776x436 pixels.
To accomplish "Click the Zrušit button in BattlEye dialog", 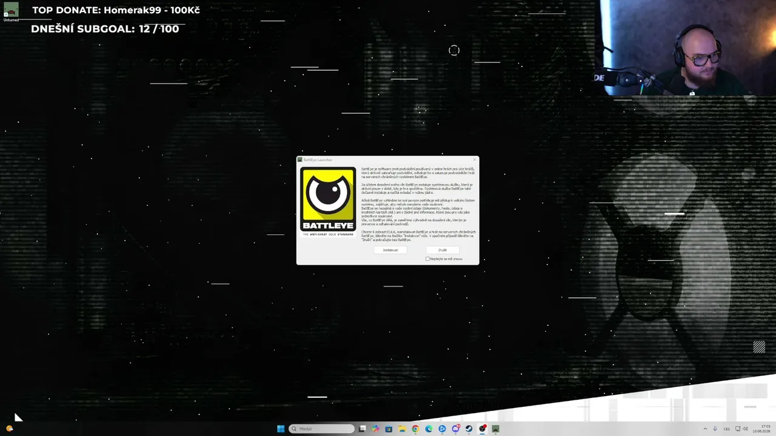I will (x=443, y=250).
